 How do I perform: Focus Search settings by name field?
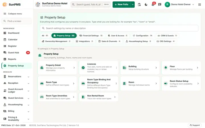pyautogui.click(x=119, y=28)
